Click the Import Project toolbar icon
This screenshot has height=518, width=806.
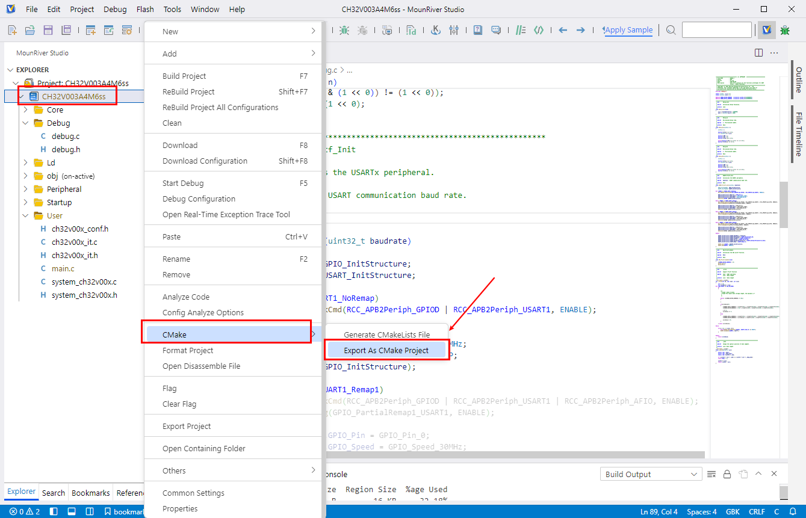pyautogui.click(x=109, y=30)
